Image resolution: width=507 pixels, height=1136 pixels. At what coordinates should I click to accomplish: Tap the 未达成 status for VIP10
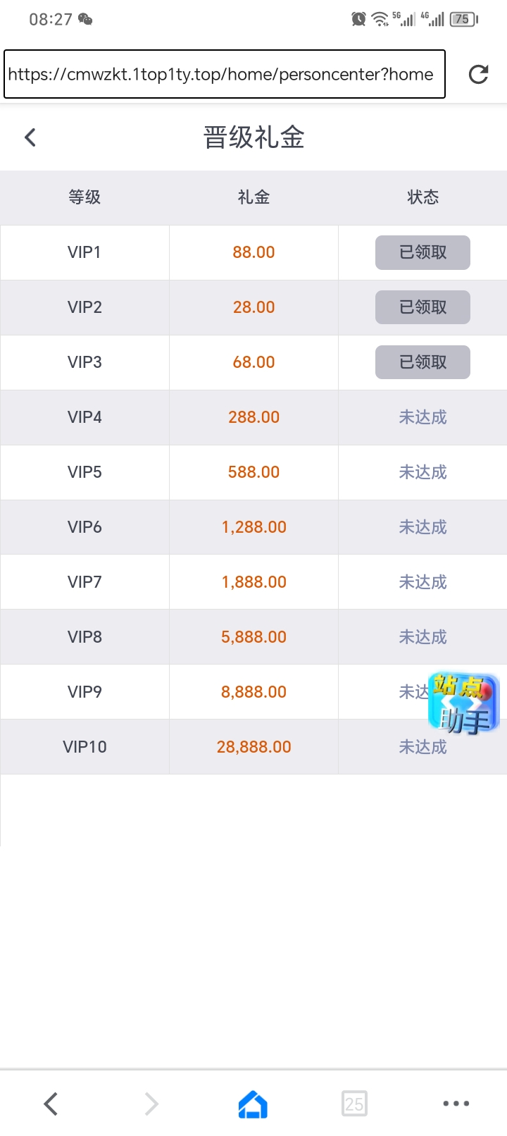click(423, 747)
